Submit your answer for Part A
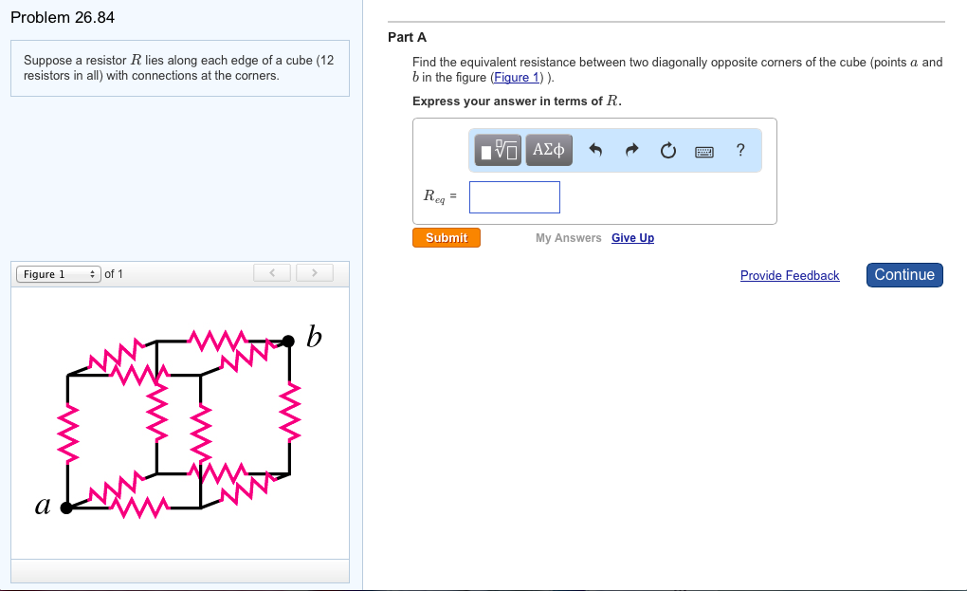967x591 pixels. (446, 237)
